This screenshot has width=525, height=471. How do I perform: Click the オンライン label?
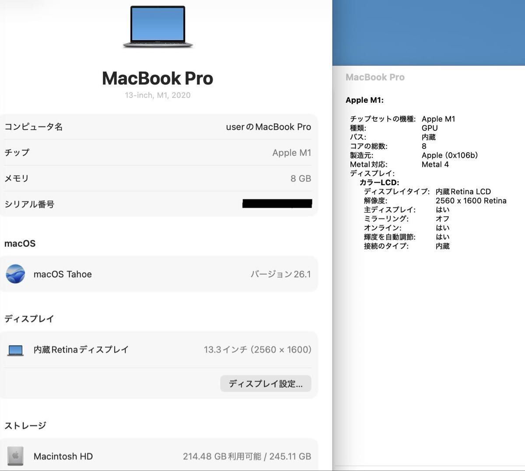tap(383, 228)
